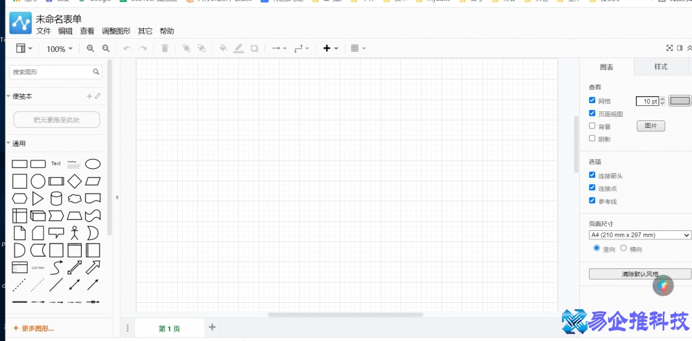
Task: Click the delete trash can icon
Action: coord(165,48)
